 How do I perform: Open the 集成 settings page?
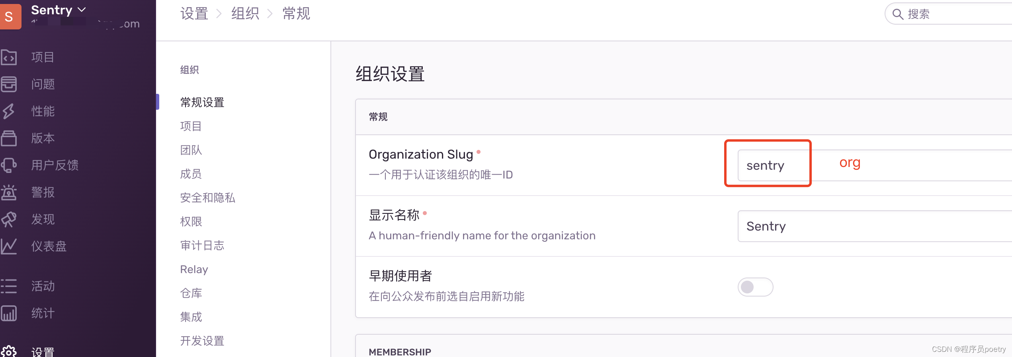click(x=191, y=317)
